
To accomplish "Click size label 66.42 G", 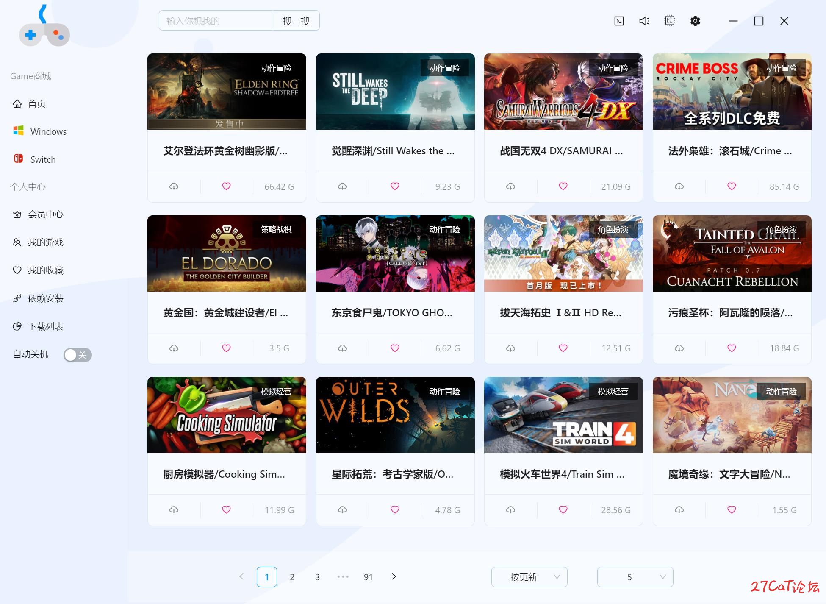I will [x=279, y=187].
